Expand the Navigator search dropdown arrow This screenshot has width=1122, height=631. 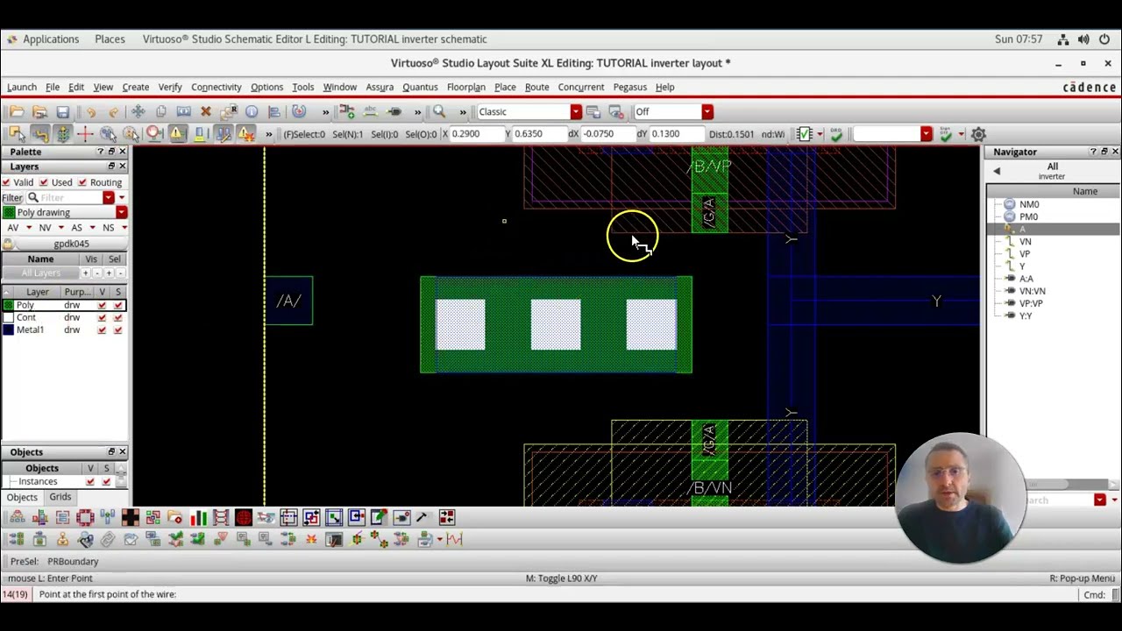pyautogui.click(x=1100, y=500)
